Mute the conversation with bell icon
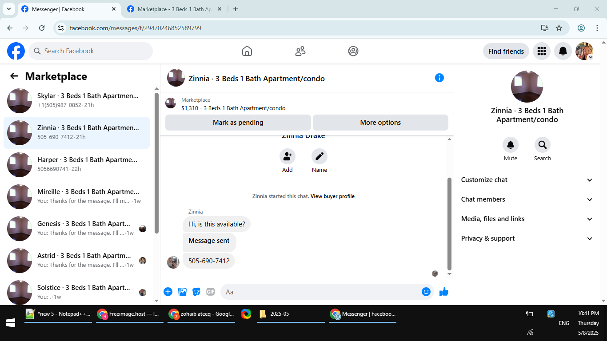Screen dimensions: 607x341 511,145
